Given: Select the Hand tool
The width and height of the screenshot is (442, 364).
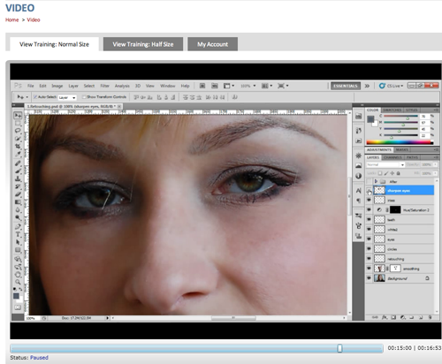Looking at the screenshot, I should tap(18, 275).
